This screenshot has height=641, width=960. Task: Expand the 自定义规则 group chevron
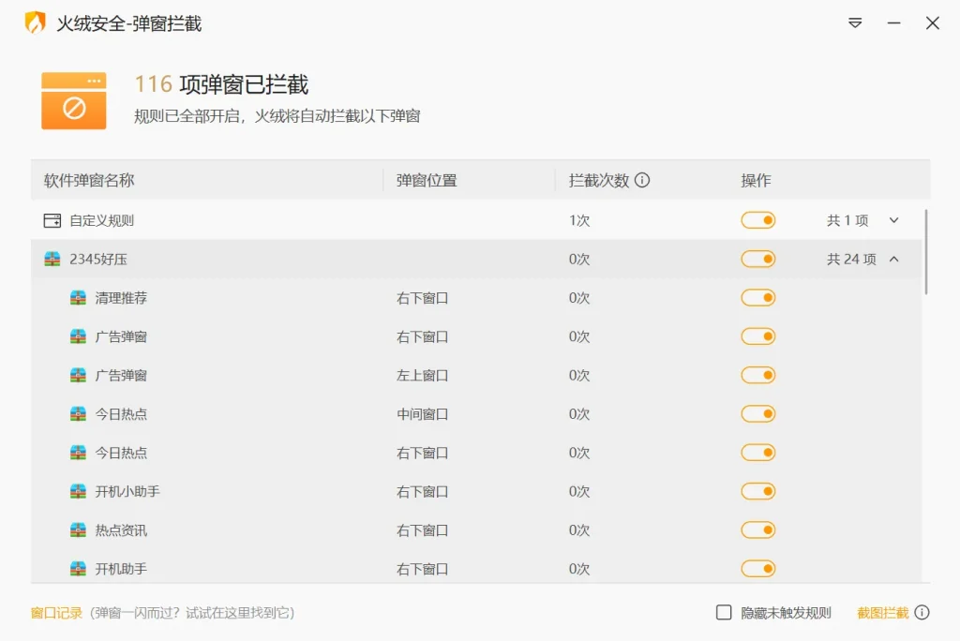click(x=893, y=220)
